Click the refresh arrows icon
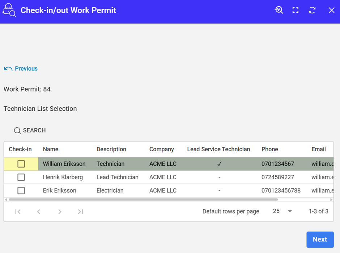 click(312, 10)
